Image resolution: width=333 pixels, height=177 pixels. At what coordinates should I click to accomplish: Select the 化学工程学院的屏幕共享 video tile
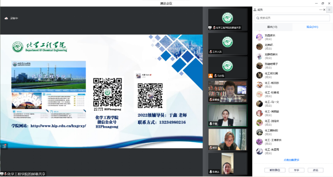pos(227,19)
